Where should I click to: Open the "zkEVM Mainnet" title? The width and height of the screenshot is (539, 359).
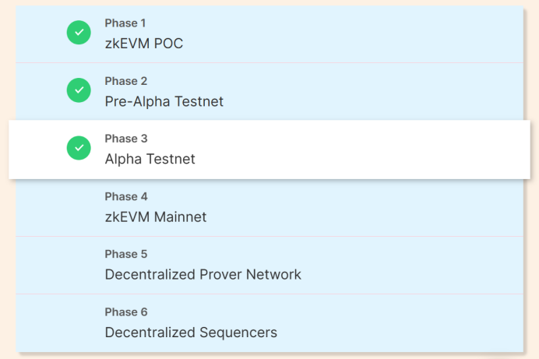pos(156,216)
